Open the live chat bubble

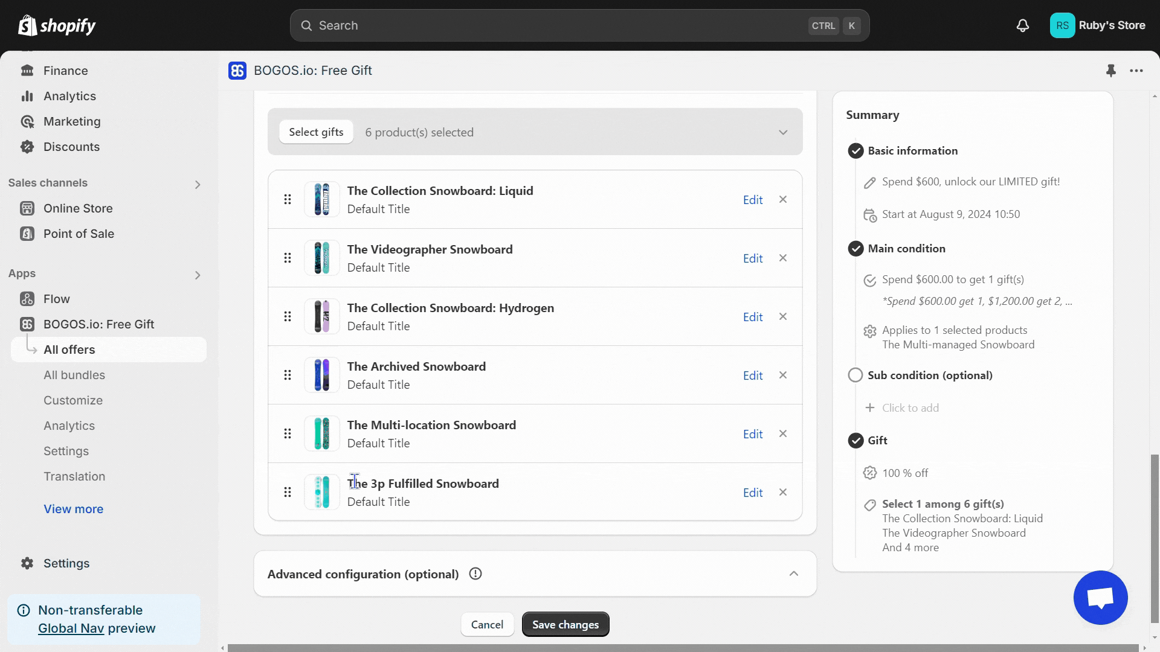pos(1100,598)
